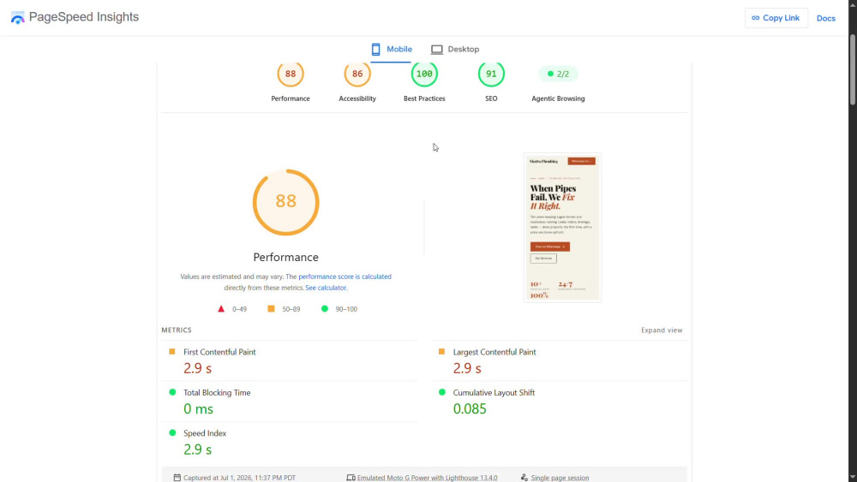Select the Accessibility category label

click(x=357, y=98)
